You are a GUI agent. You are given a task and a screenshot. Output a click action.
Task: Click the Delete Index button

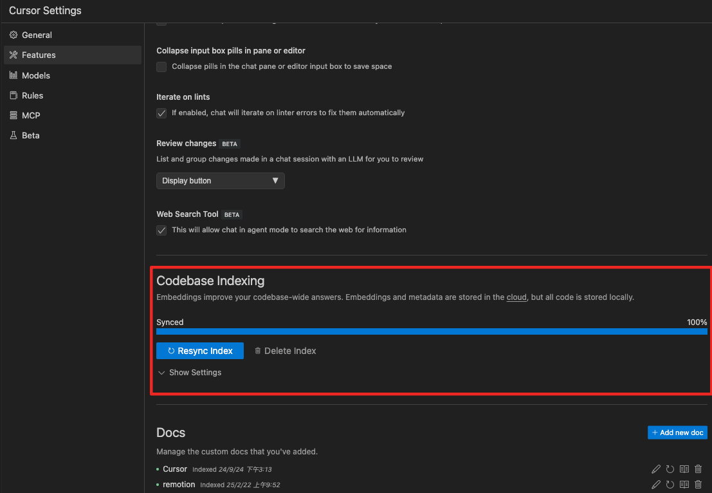pos(285,351)
